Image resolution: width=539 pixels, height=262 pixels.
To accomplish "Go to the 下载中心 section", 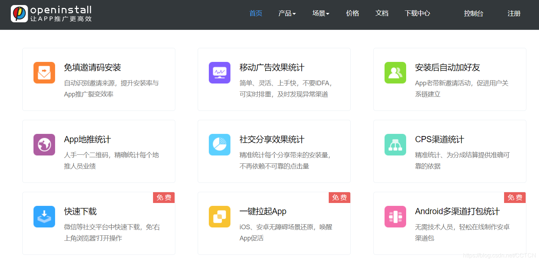I will click(417, 13).
